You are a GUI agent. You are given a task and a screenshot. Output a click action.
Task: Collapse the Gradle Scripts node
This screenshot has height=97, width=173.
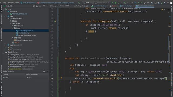pyautogui.click(x=4, y=52)
